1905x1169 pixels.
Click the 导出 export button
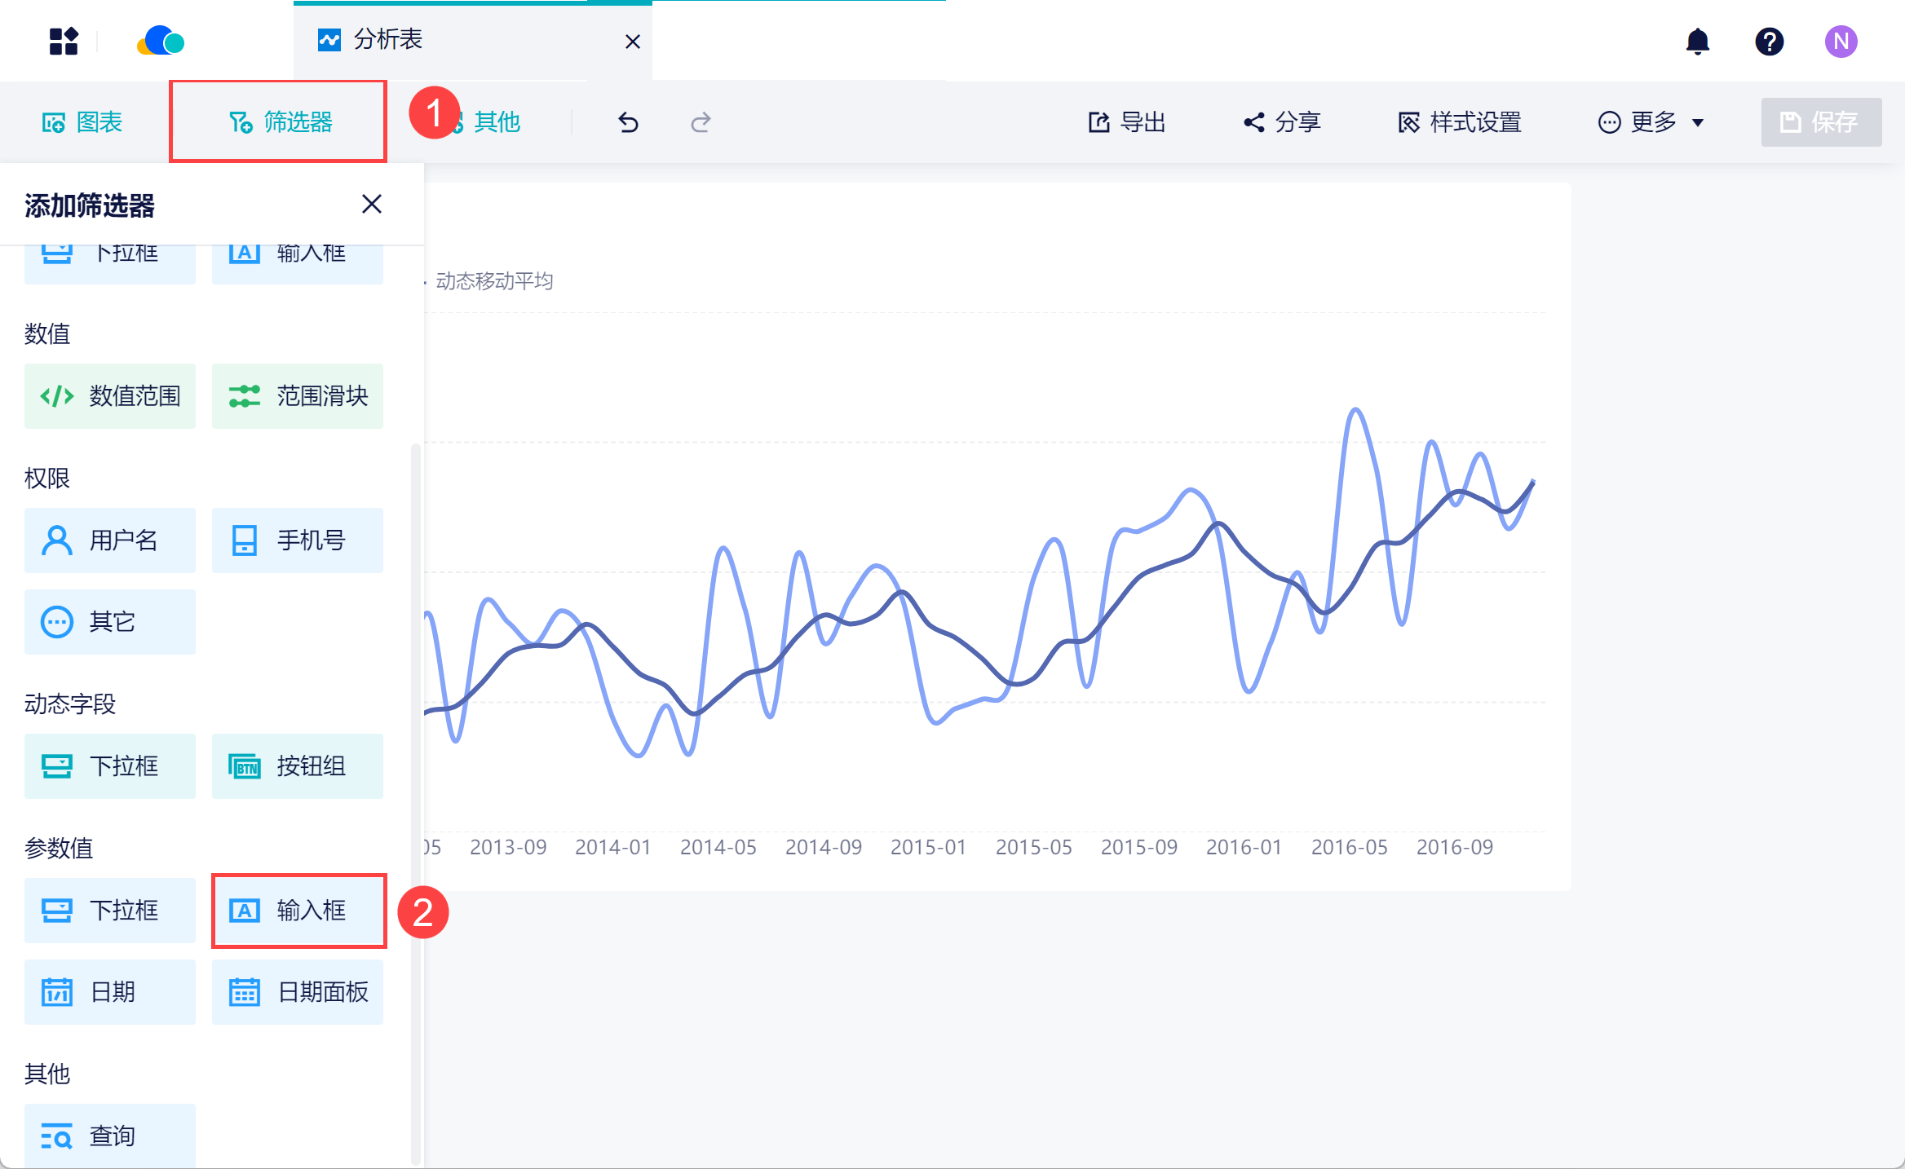1127,122
